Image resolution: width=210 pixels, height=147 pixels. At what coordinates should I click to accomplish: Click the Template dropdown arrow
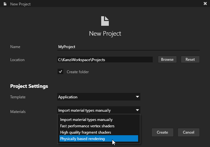pyautogui.click(x=137, y=97)
